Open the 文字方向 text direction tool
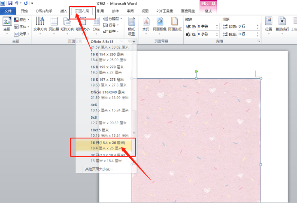The width and height of the screenshot is (297, 203). pos(40,25)
